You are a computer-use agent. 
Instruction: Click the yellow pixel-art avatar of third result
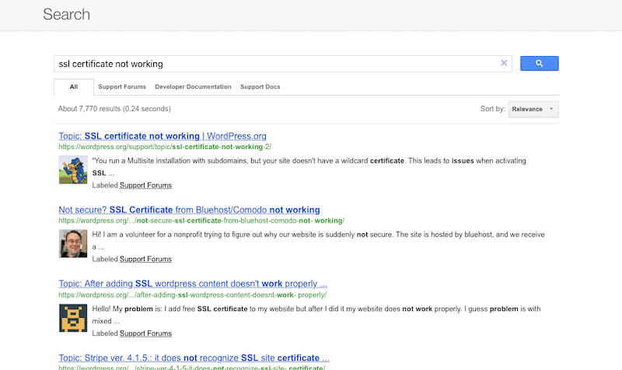click(x=72, y=318)
